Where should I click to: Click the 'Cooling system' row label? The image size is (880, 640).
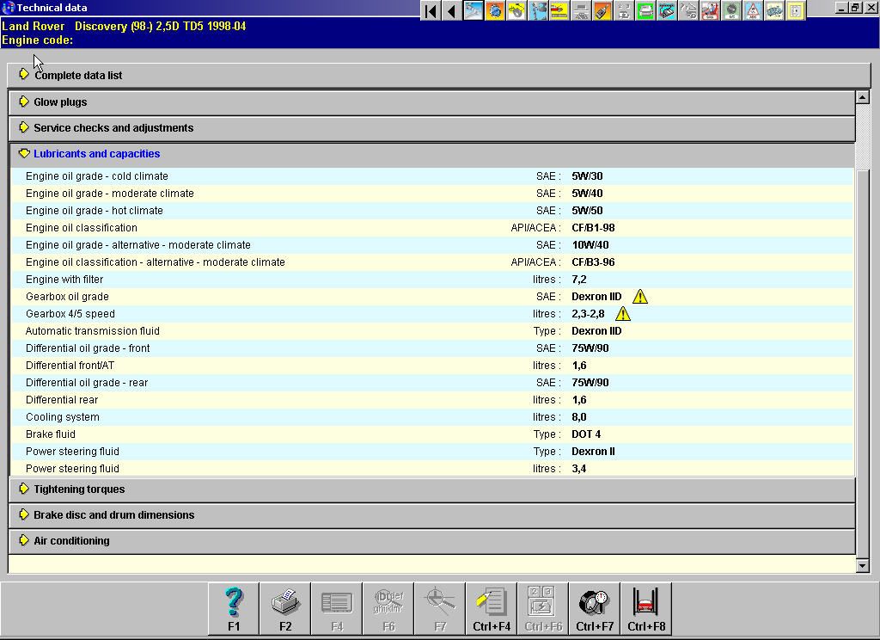coord(62,417)
